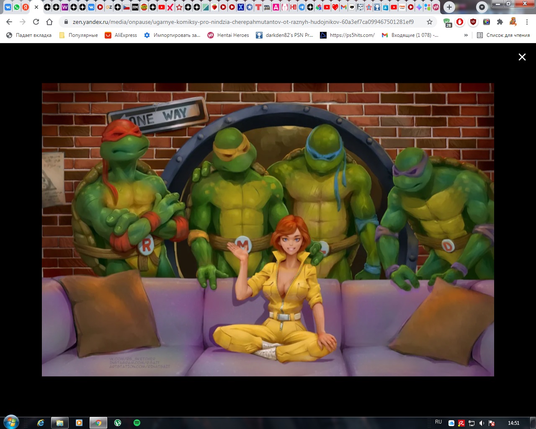Image resolution: width=536 pixels, height=429 pixels.
Task: Switch to the Czech flag tab
Action: pyautogui.click(x=126, y=7)
